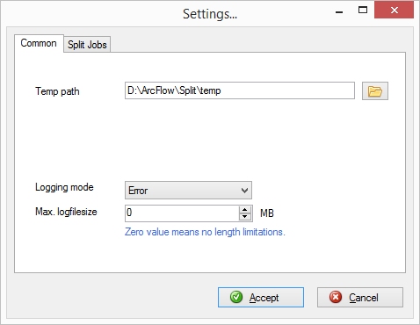Click the Temp path label
The height and width of the screenshot is (325, 420).
[57, 91]
